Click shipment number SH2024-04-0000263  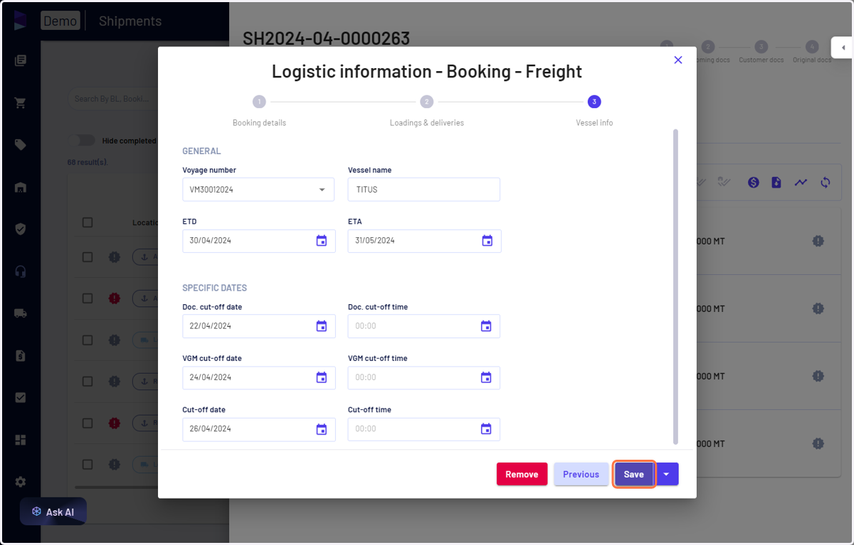click(327, 38)
